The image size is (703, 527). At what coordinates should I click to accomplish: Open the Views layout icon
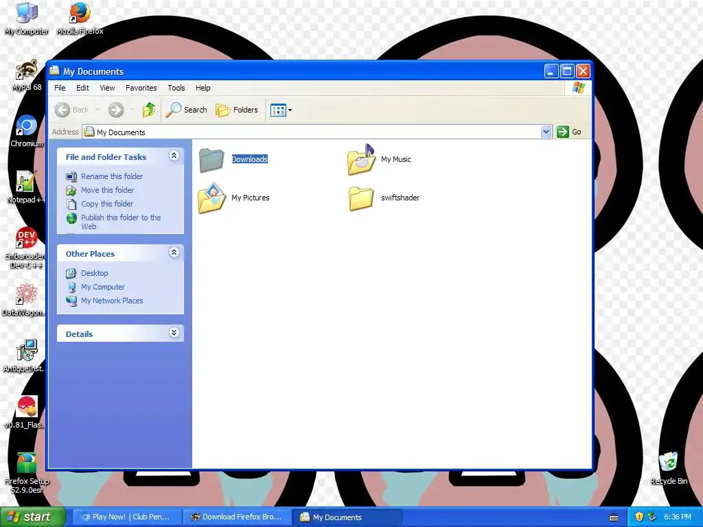click(x=278, y=110)
